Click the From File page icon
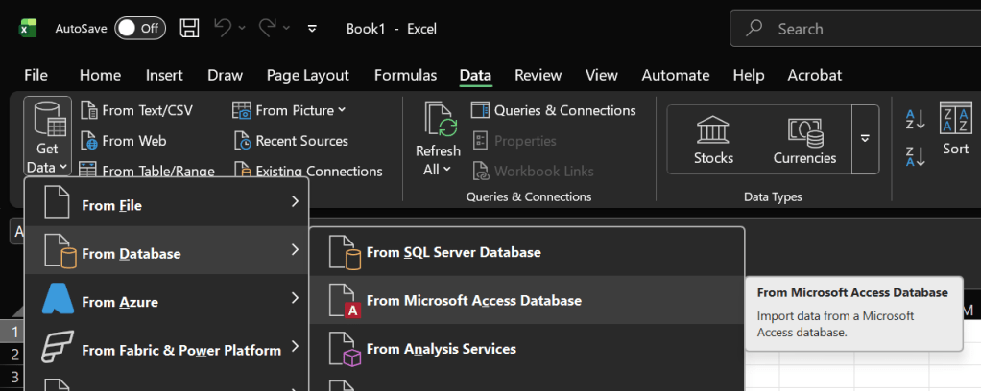The image size is (981, 391). (59, 204)
